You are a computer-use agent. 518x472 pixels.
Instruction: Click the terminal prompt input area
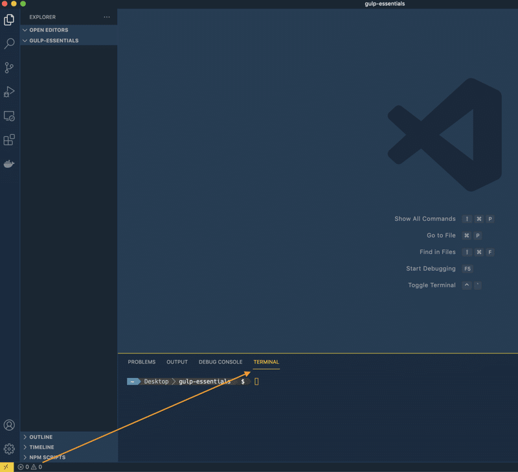pos(256,382)
